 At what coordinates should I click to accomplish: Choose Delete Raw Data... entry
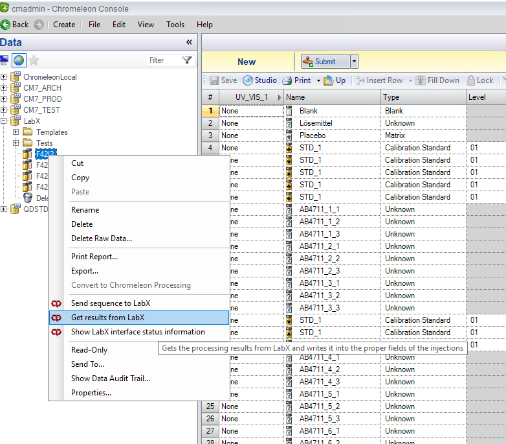(139, 239)
